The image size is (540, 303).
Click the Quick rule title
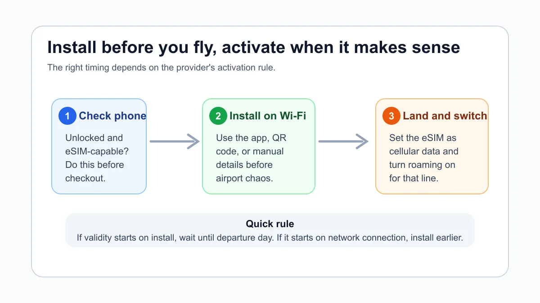(270, 224)
